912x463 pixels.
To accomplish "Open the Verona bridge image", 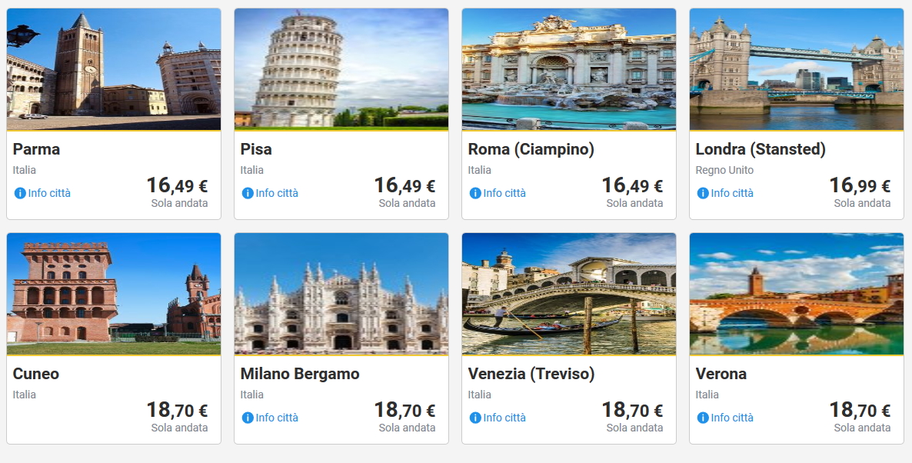I will (797, 294).
